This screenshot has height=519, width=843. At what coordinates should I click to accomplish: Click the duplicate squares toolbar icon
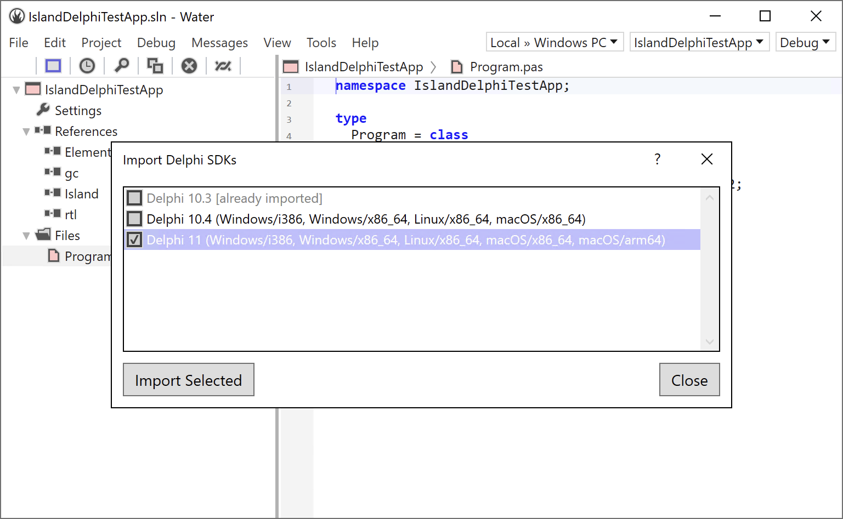tap(155, 65)
